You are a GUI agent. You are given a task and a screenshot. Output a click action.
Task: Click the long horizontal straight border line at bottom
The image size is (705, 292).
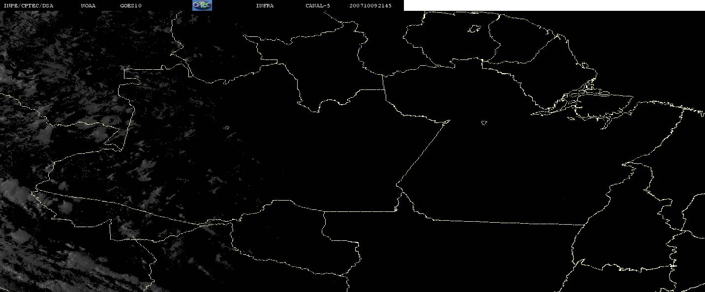[507, 222]
